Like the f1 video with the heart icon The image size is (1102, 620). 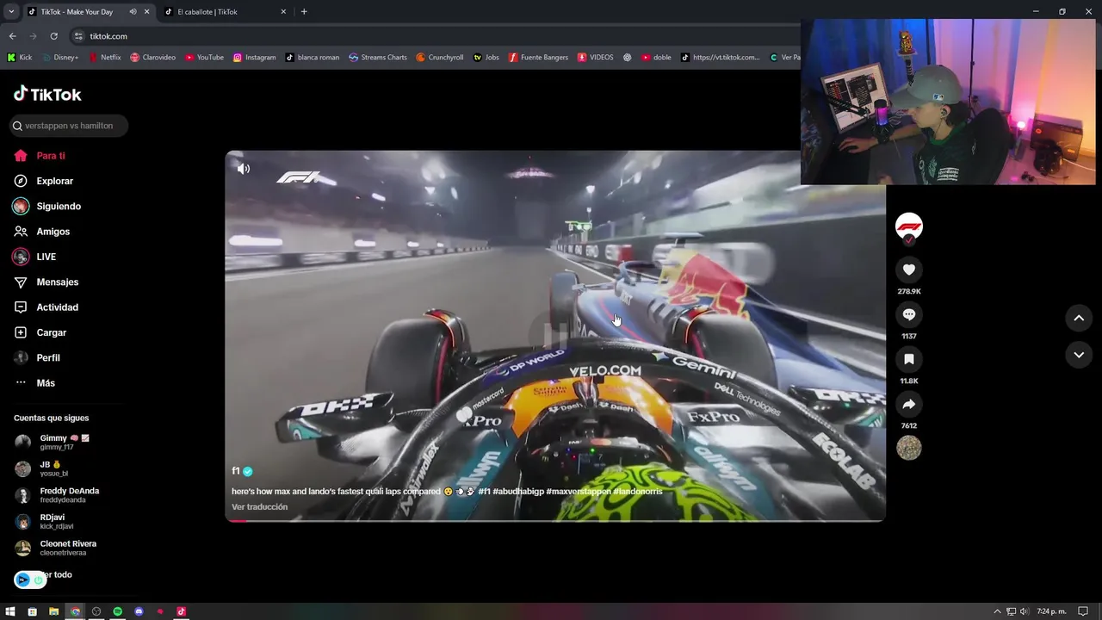coord(908,270)
